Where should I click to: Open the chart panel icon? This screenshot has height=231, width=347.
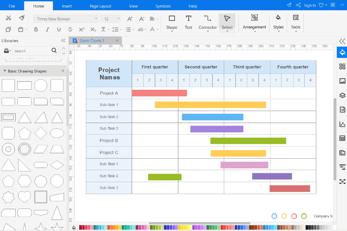click(343, 124)
